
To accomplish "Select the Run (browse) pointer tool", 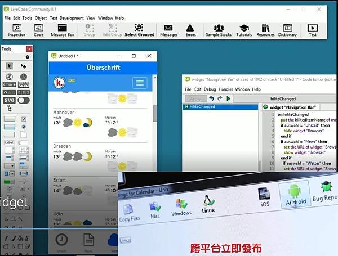I will click(9, 66).
